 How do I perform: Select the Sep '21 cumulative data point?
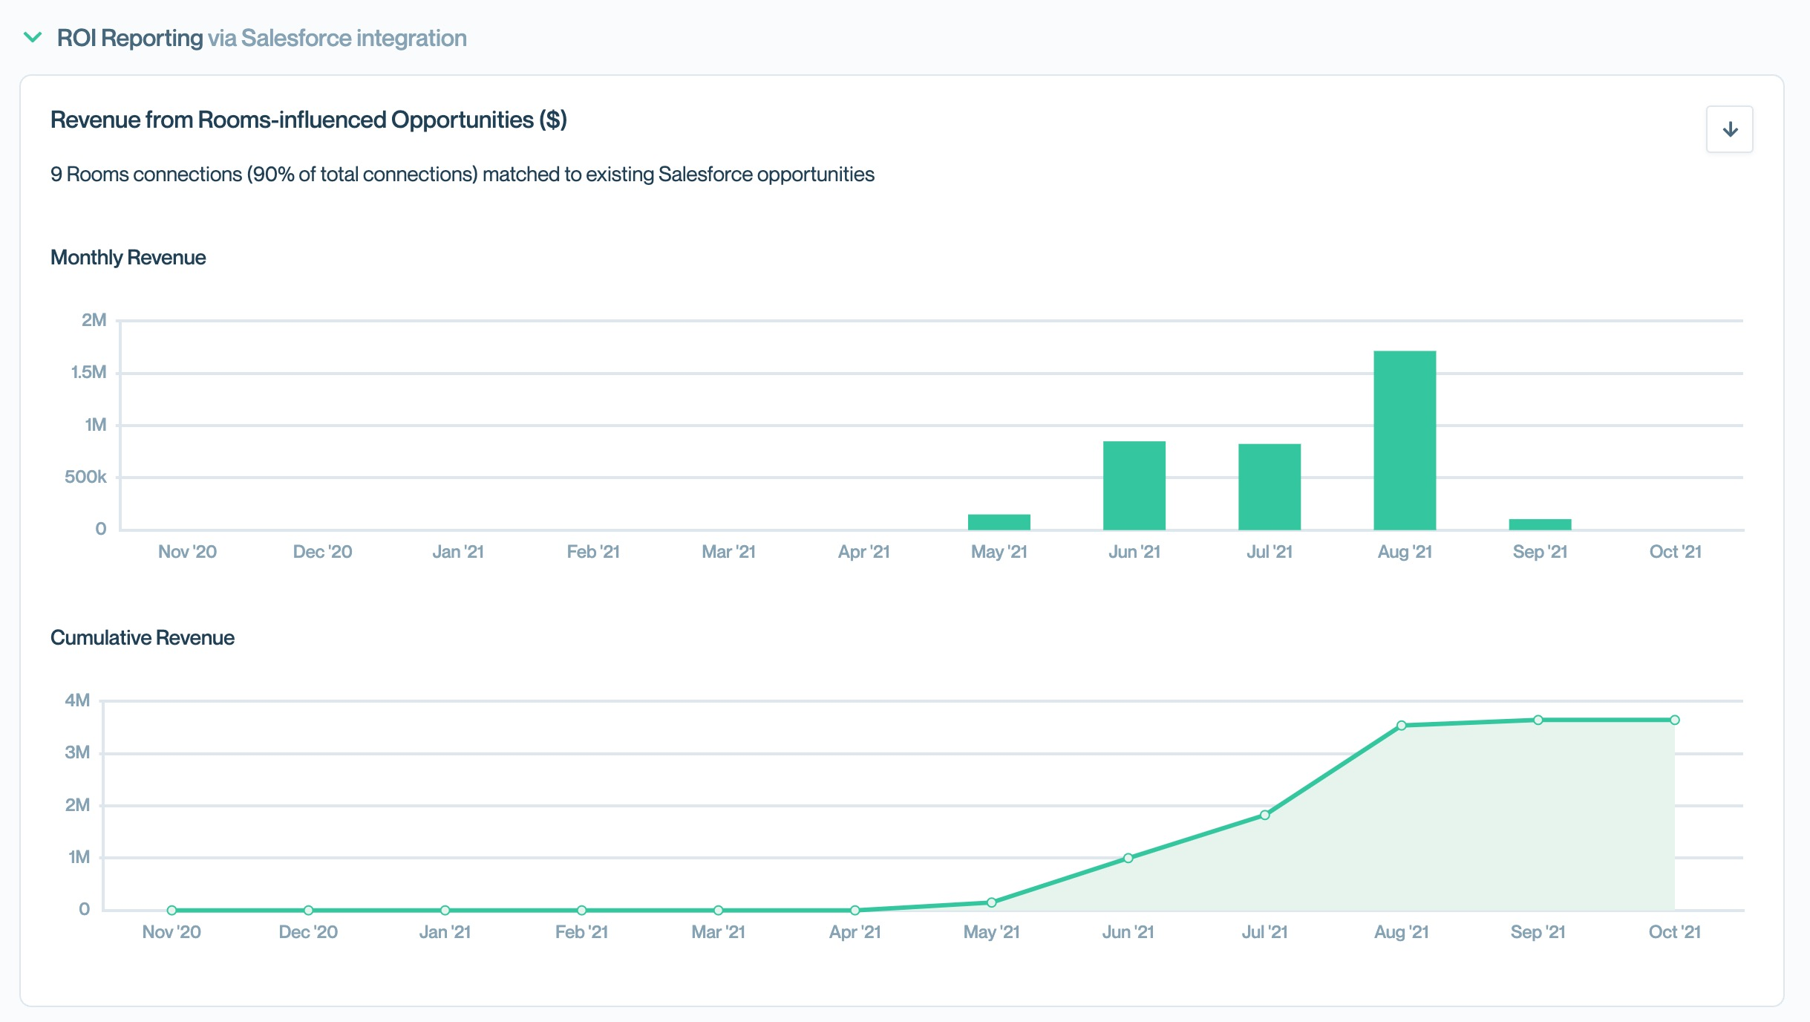coord(1538,720)
